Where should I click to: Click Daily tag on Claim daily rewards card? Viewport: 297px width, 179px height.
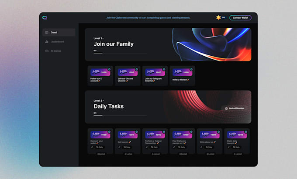click(236, 147)
